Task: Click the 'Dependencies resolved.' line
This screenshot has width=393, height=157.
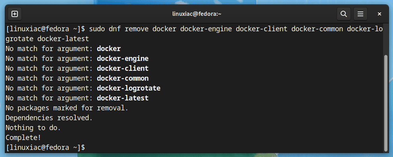Action: (x=49, y=118)
